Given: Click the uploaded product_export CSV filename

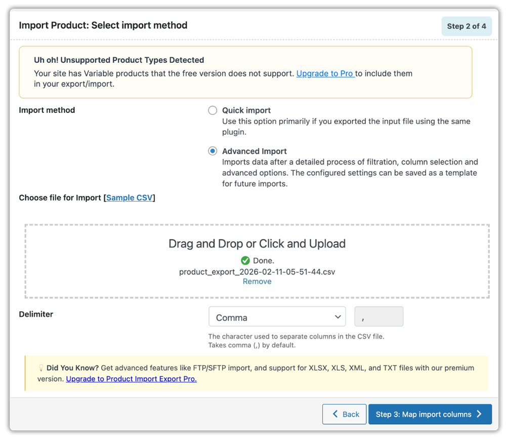Looking at the screenshot, I should [x=257, y=272].
